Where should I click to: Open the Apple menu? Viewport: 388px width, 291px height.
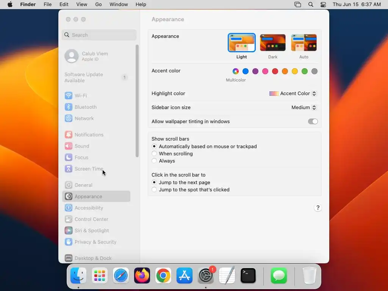[x=10, y=5]
